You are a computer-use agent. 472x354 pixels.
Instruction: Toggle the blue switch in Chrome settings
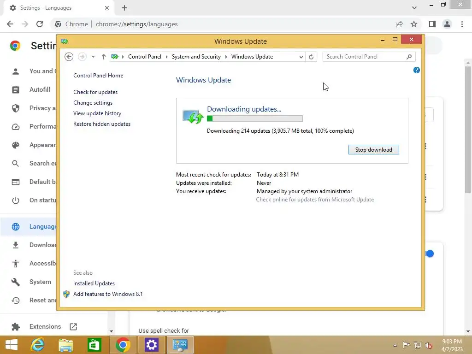(429, 254)
